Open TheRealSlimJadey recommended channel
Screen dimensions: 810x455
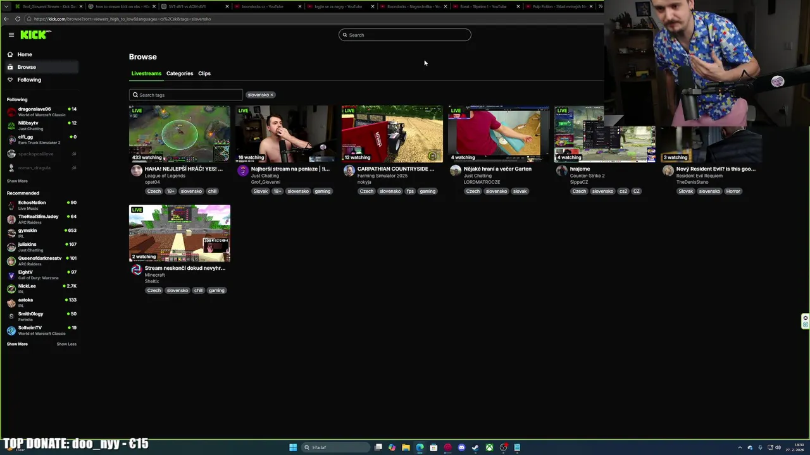click(x=42, y=219)
